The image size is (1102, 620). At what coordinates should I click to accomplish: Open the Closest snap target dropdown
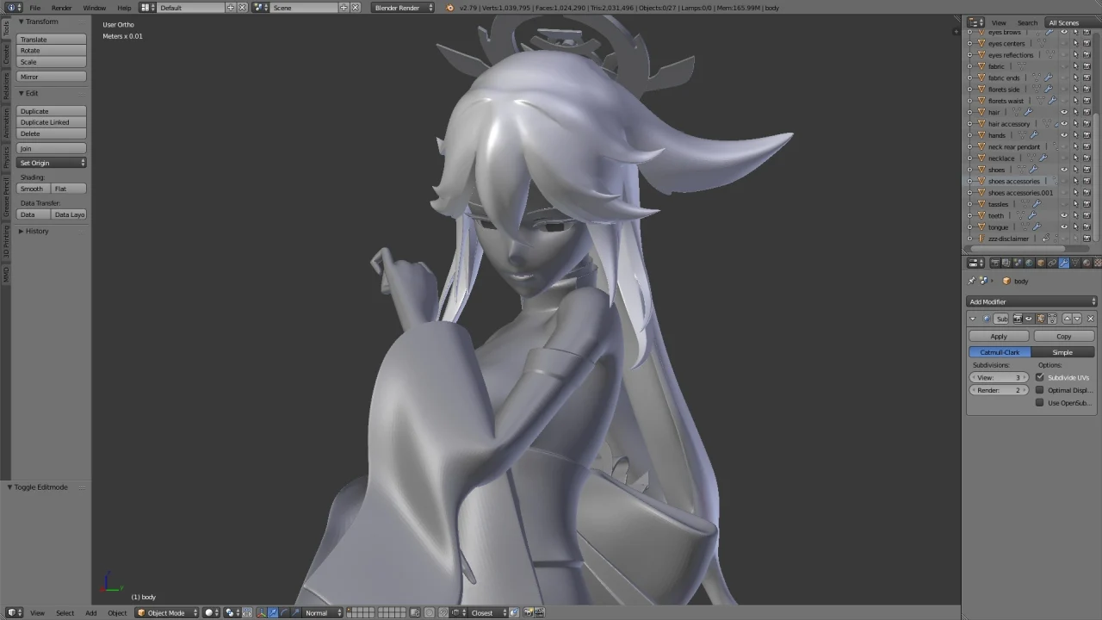pyautogui.click(x=487, y=612)
